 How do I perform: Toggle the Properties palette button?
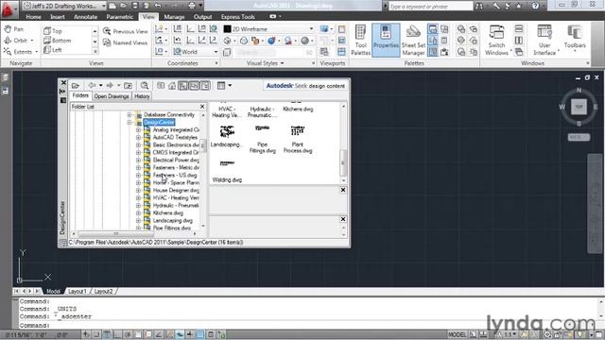tap(386, 40)
